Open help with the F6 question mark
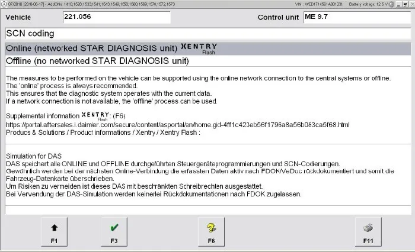415x252 pixels. 211,232
